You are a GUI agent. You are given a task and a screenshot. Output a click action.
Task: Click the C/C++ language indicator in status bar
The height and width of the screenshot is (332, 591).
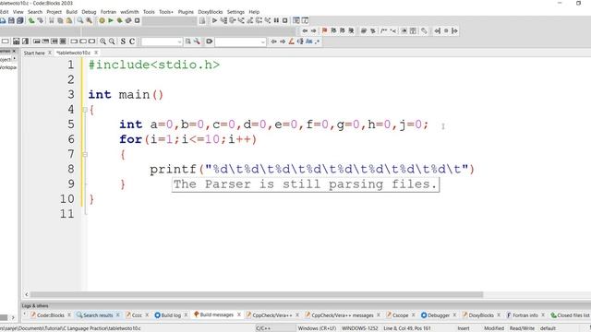coord(263,328)
